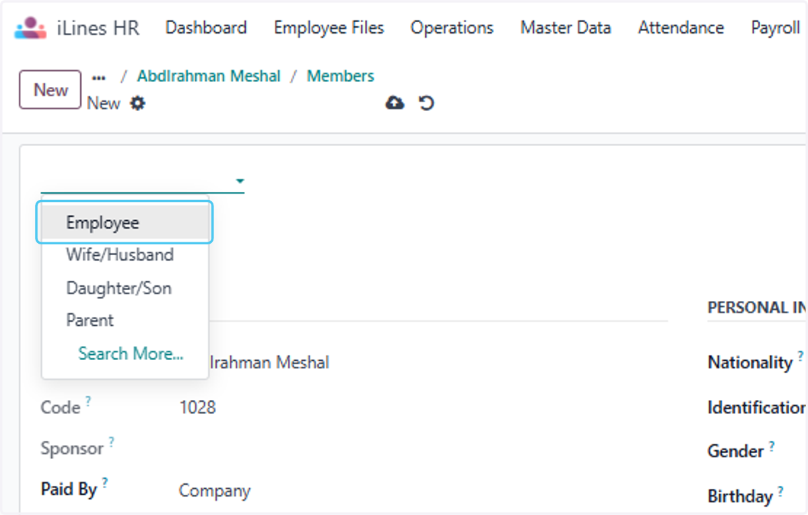Discard changes with the undo arrow icon

[x=426, y=103]
